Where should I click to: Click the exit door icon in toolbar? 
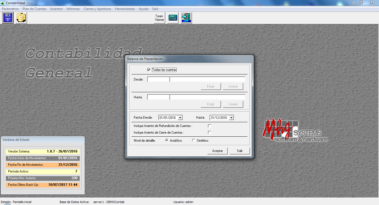[x=186, y=18]
